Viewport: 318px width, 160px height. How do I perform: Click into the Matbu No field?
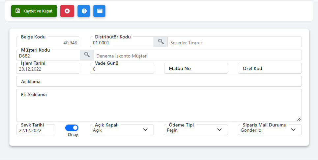tap(196, 68)
